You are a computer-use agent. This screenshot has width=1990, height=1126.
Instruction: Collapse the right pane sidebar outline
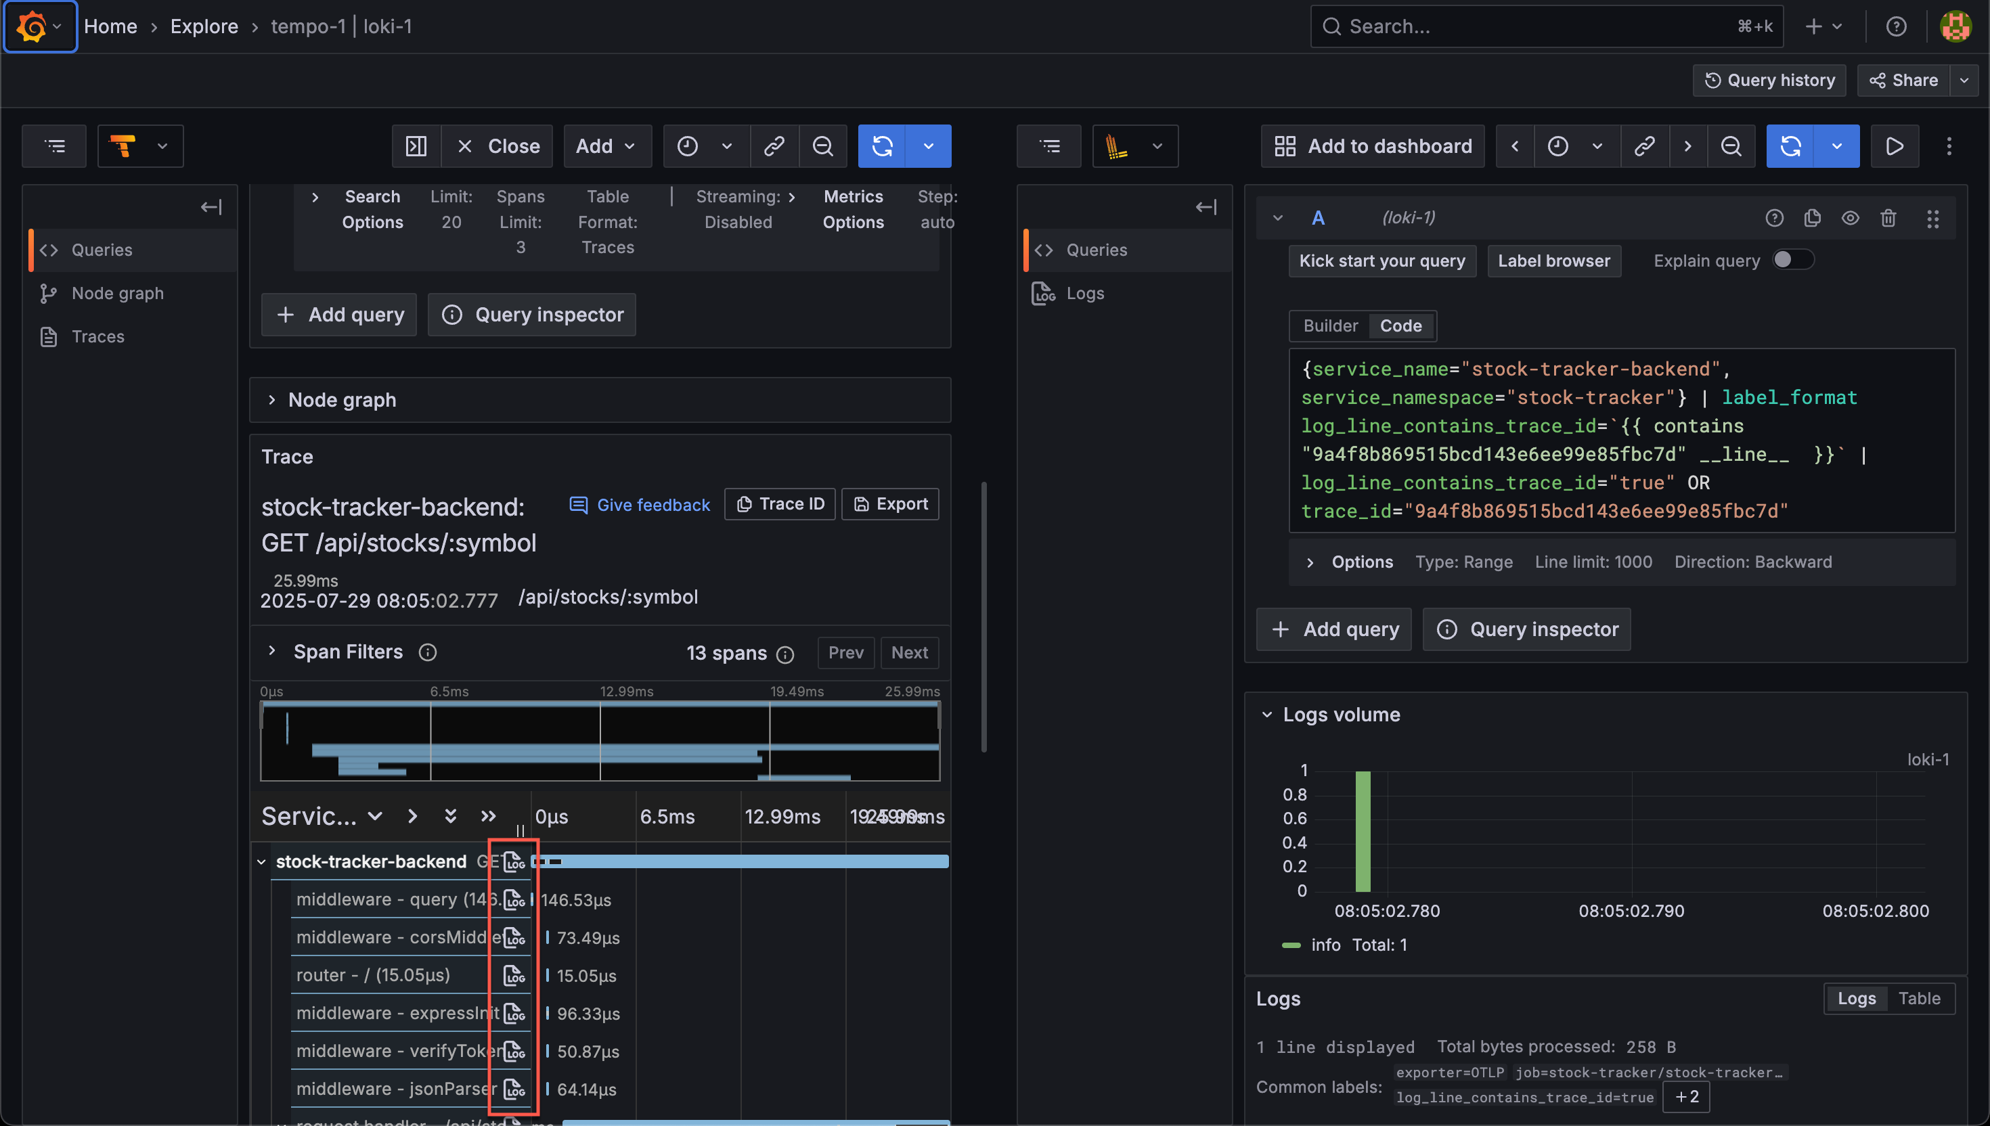point(1206,206)
